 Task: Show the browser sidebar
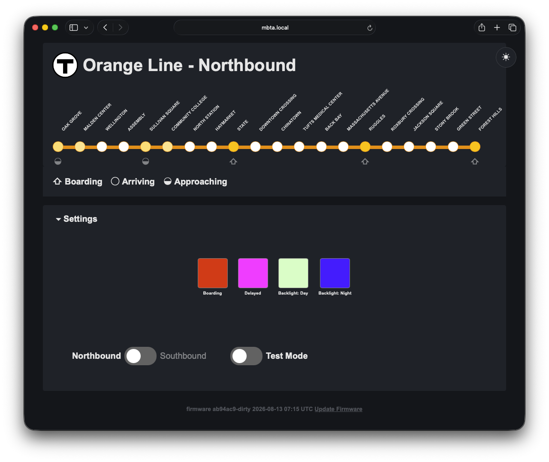tap(74, 27)
